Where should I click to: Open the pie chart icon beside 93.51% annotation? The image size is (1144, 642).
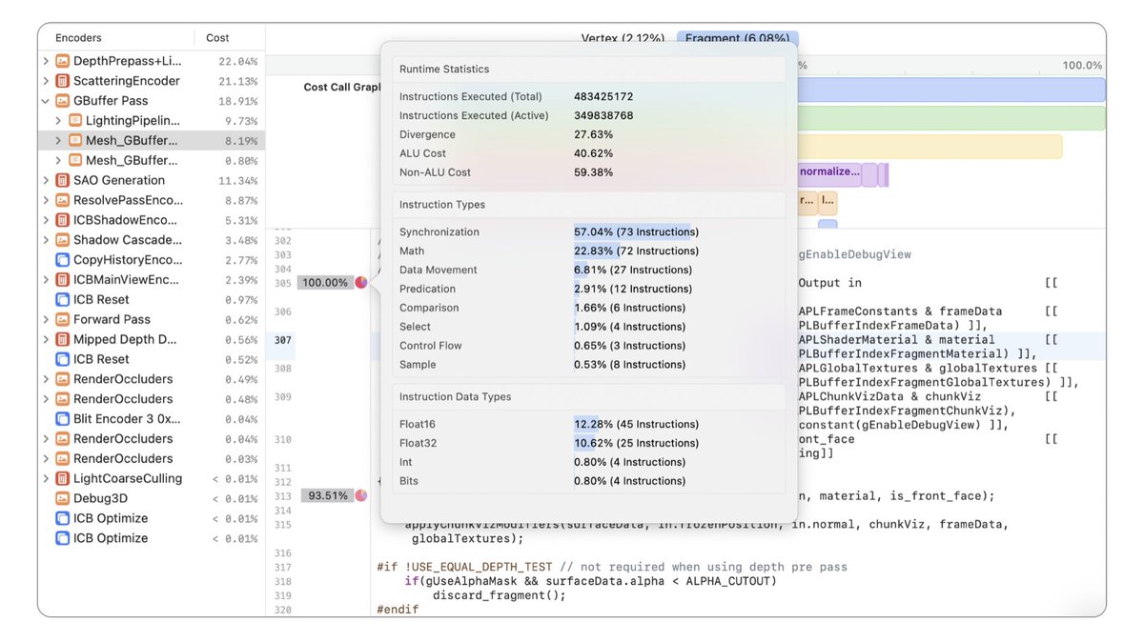359,495
